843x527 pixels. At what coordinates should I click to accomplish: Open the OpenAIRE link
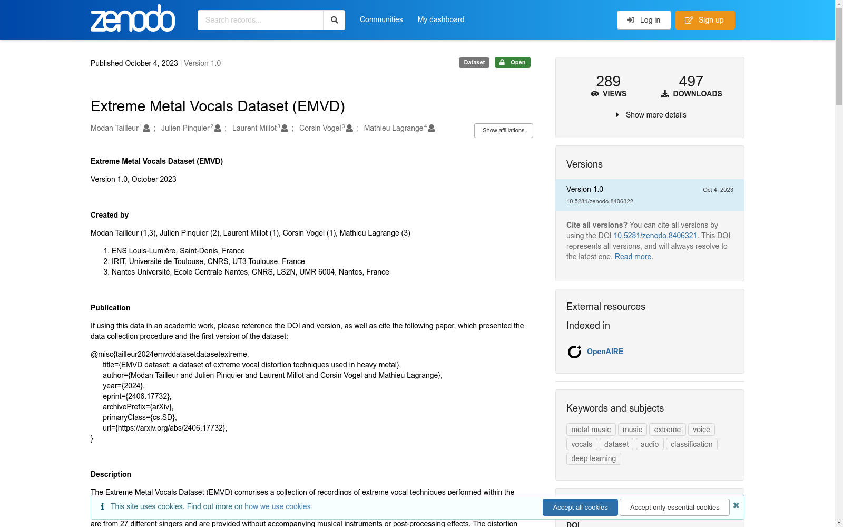click(605, 352)
